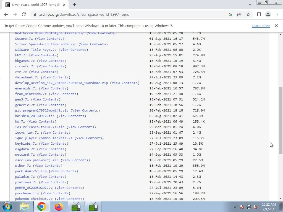View contents of ctr-etc.7z
Viewport: 283px width, 212px height.
click(x=52, y=66)
